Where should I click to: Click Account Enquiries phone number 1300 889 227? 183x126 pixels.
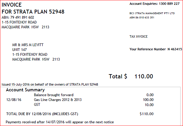click(169, 4)
